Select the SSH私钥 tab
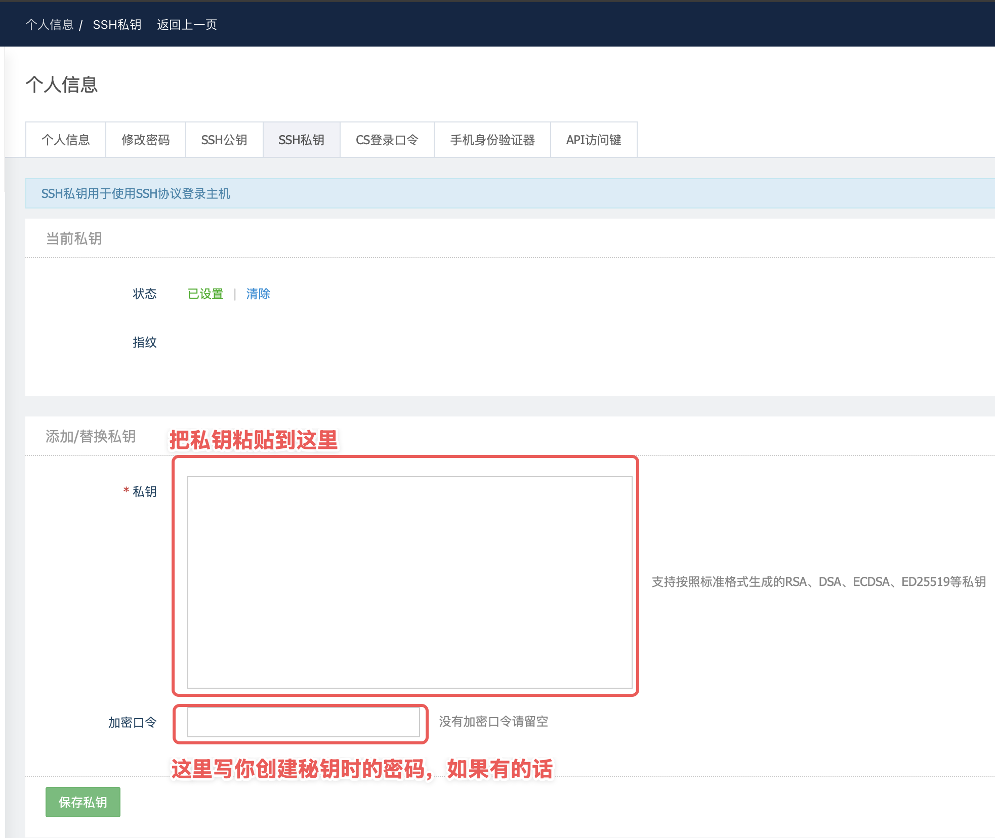This screenshot has width=995, height=838. (302, 140)
